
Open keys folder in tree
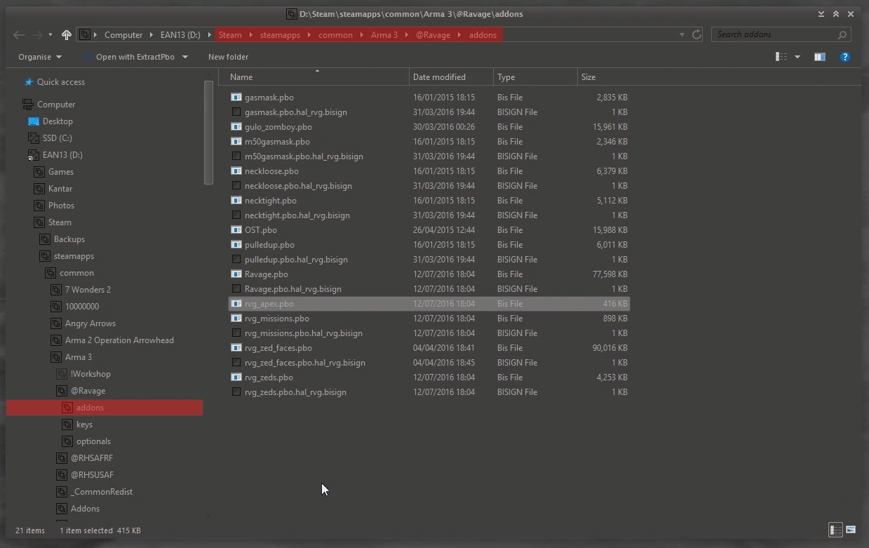[x=84, y=425]
